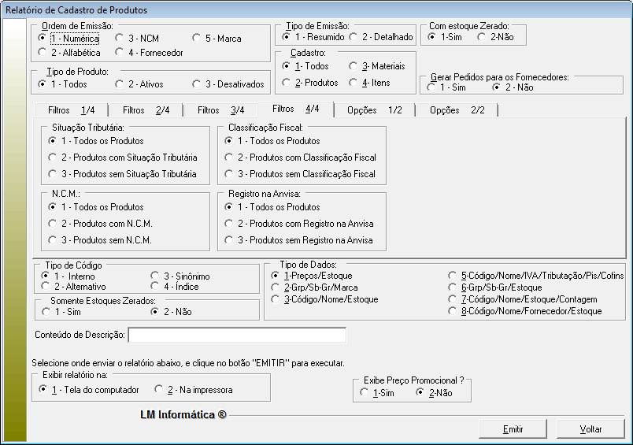633x445 pixels.
Task: Enable '1 - Sim' for Gerar Pedidos
Action: 432,87
